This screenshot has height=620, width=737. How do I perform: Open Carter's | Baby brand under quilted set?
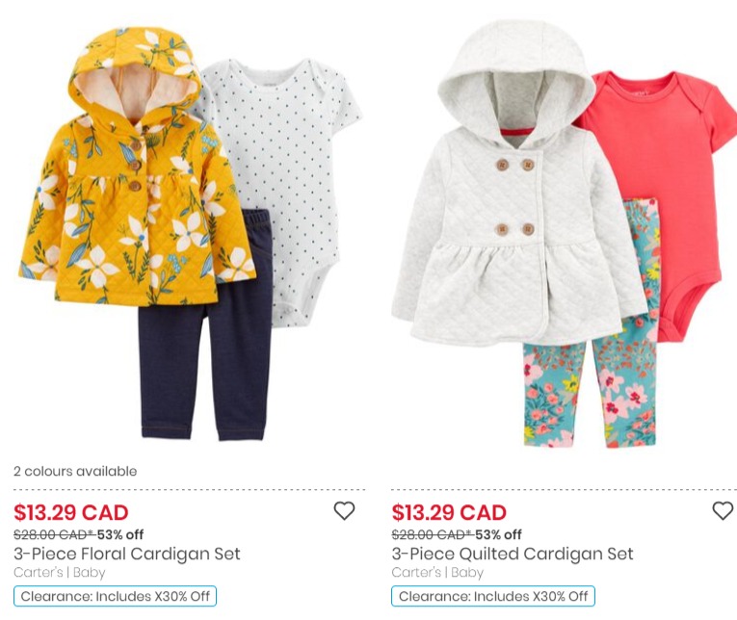click(x=437, y=573)
